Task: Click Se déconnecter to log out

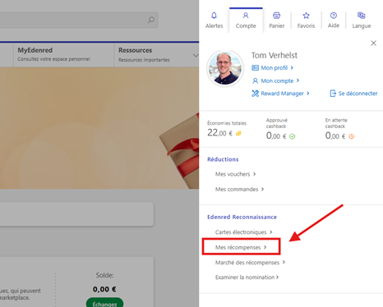Action: point(358,94)
